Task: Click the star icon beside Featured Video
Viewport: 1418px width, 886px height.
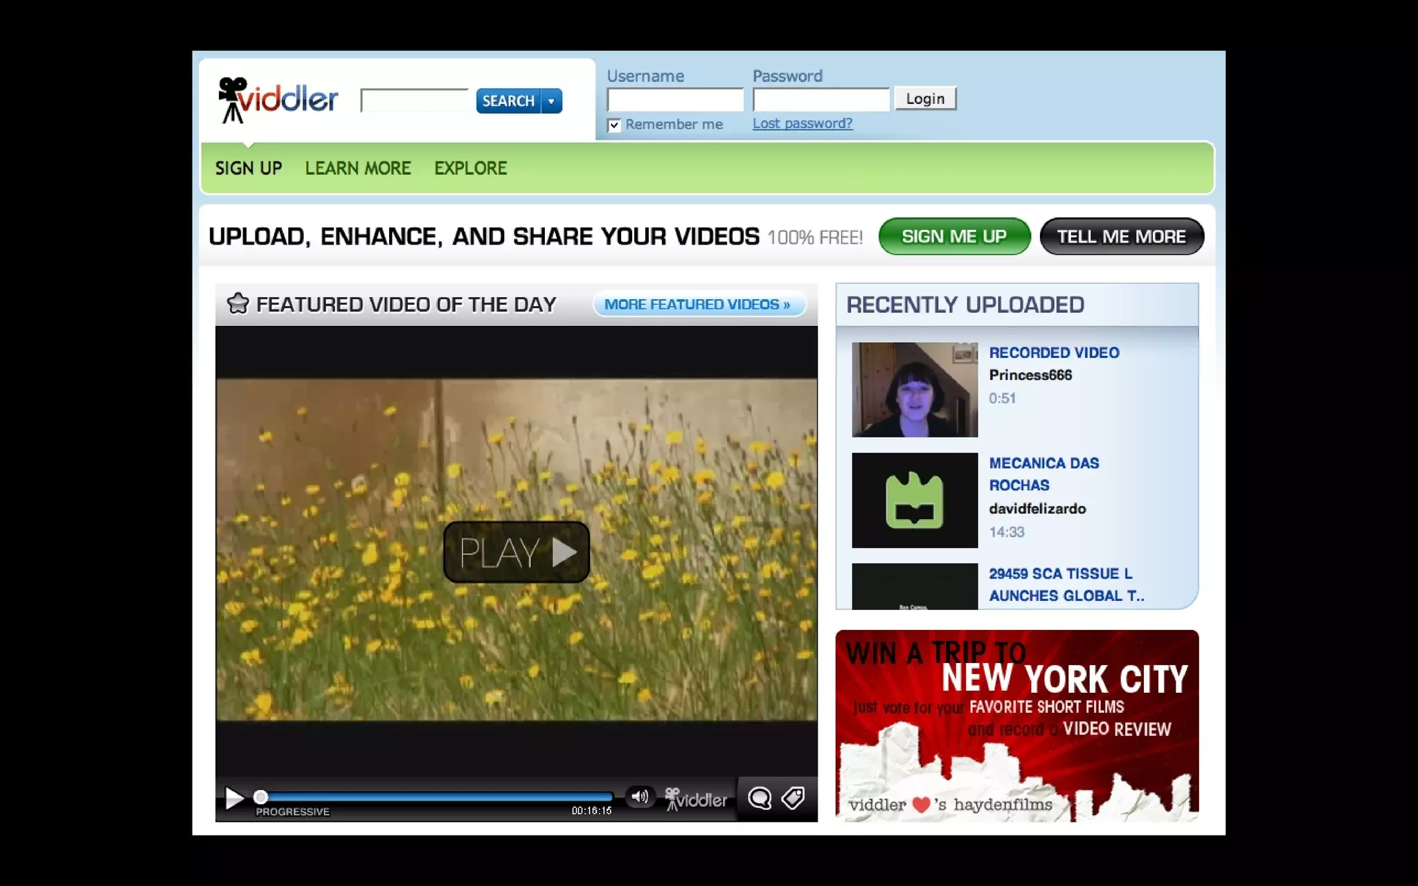Action: (x=237, y=303)
